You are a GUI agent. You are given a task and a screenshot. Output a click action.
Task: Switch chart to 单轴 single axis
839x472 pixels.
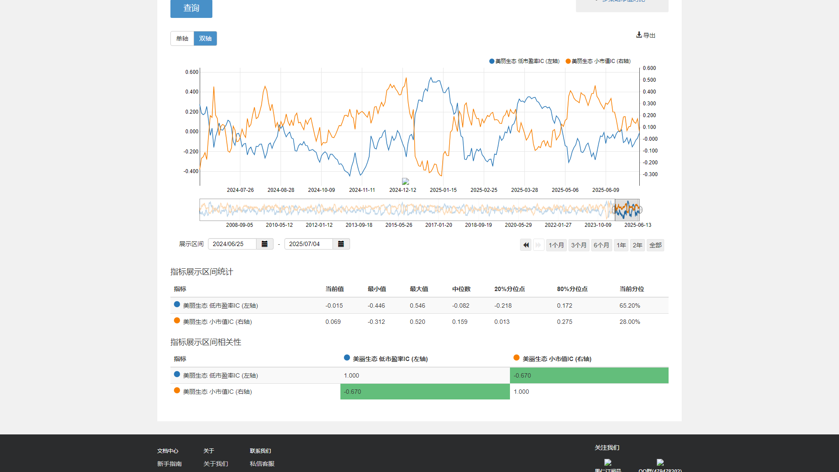[x=182, y=38]
